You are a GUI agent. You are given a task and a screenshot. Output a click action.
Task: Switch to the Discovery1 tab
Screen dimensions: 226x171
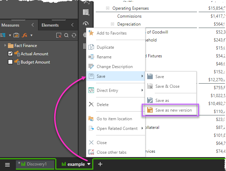click(x=35, y=164)
